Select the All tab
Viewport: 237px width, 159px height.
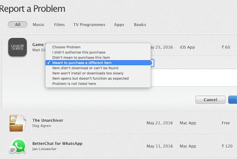click(x=17, y=24)
